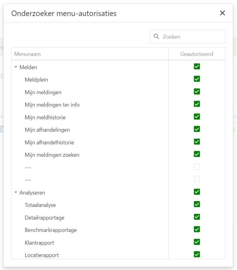The height and width of the screenshot is (270, 237).
Task: Close the menu-autorisaties dialog
Action: (x=223, y=13)
